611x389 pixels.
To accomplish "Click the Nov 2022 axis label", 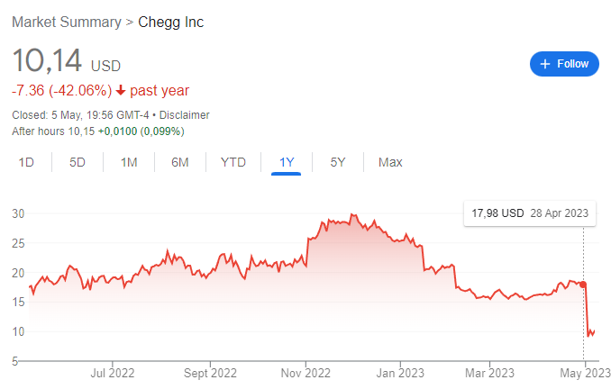I will point(305,370).
